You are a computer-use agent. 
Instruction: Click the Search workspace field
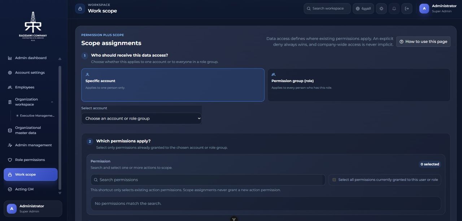327,9
